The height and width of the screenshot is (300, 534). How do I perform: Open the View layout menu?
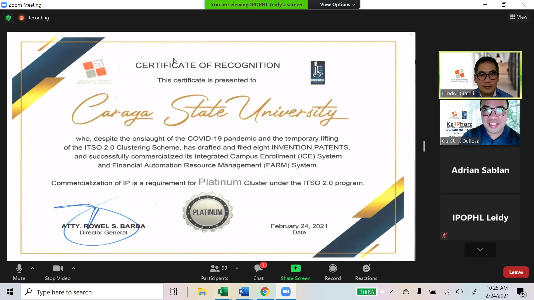click(x=519, y=17)
